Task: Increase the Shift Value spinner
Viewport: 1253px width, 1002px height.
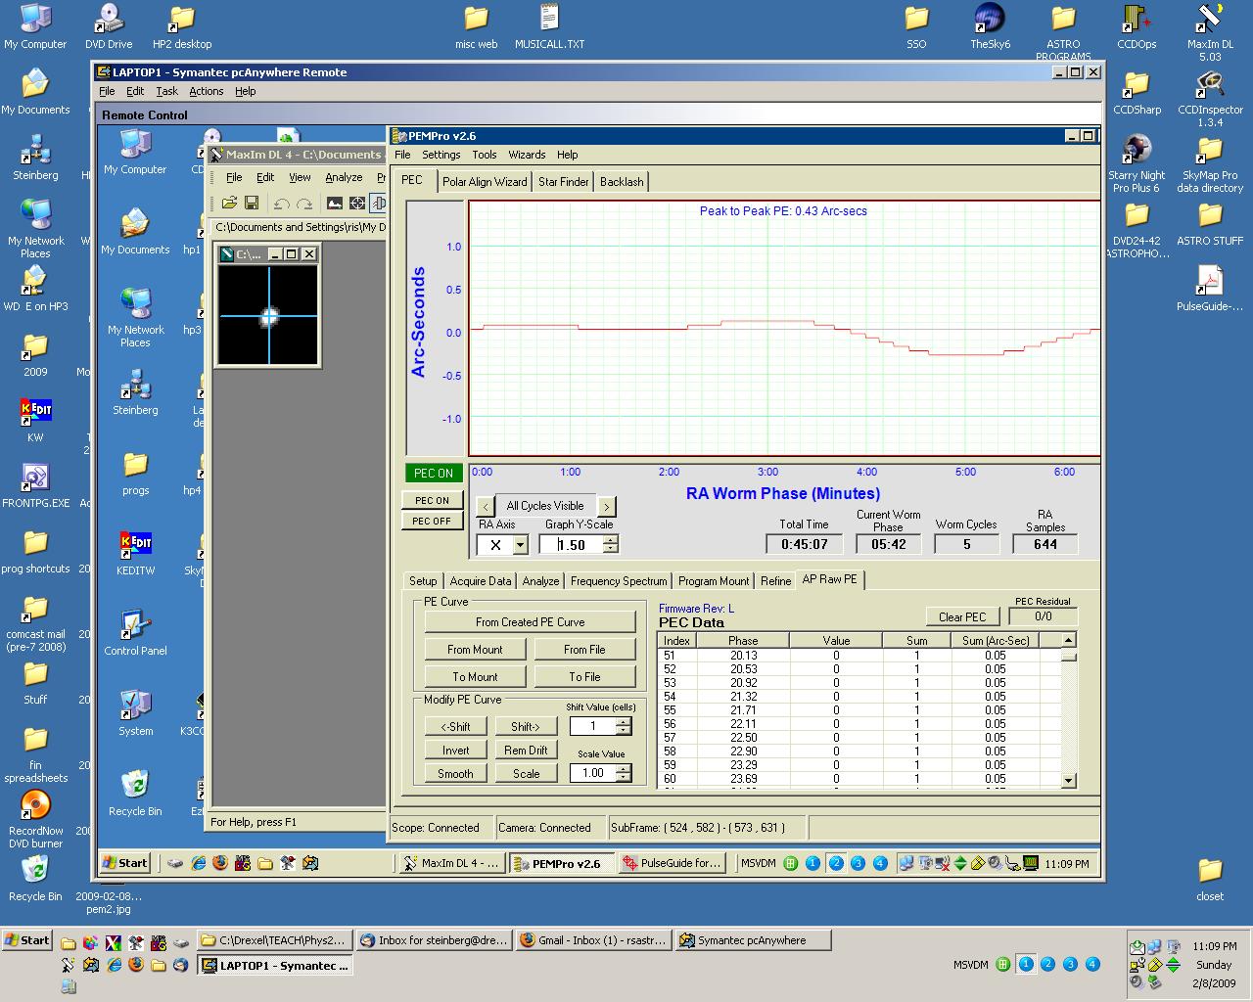Action: point(624,721)
